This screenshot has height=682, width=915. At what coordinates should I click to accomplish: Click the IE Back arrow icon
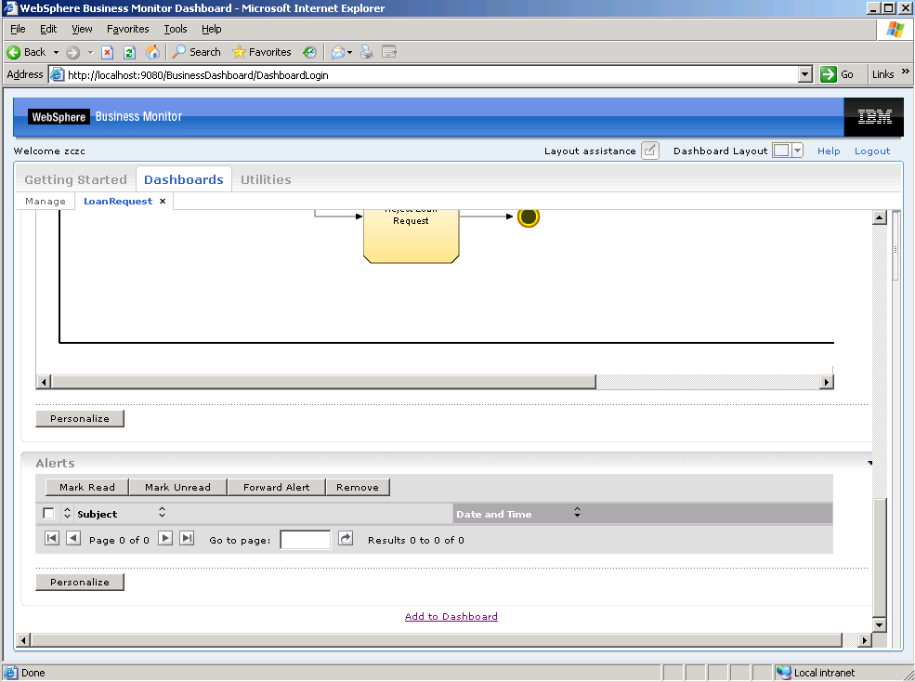point(14,53)
